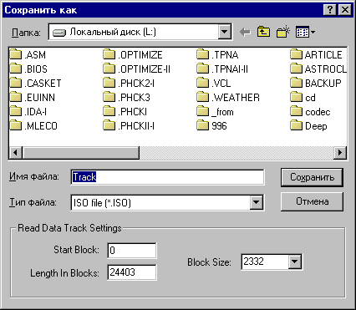Select the .TPNA folder icon

(202, 54)
